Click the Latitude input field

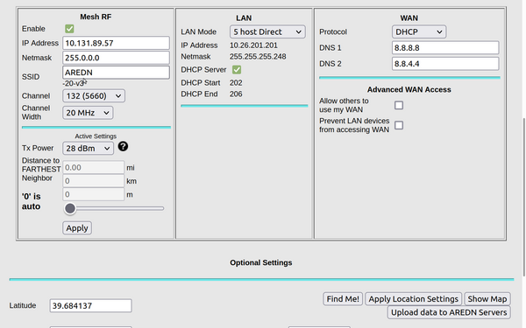pos(90,306)
